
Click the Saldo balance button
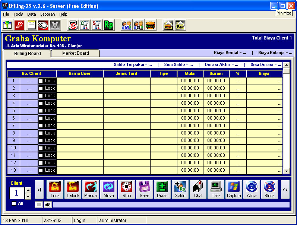click(x=180, y=189)
